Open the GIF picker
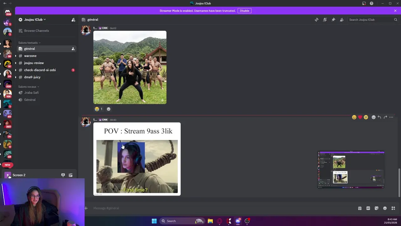 368,208
